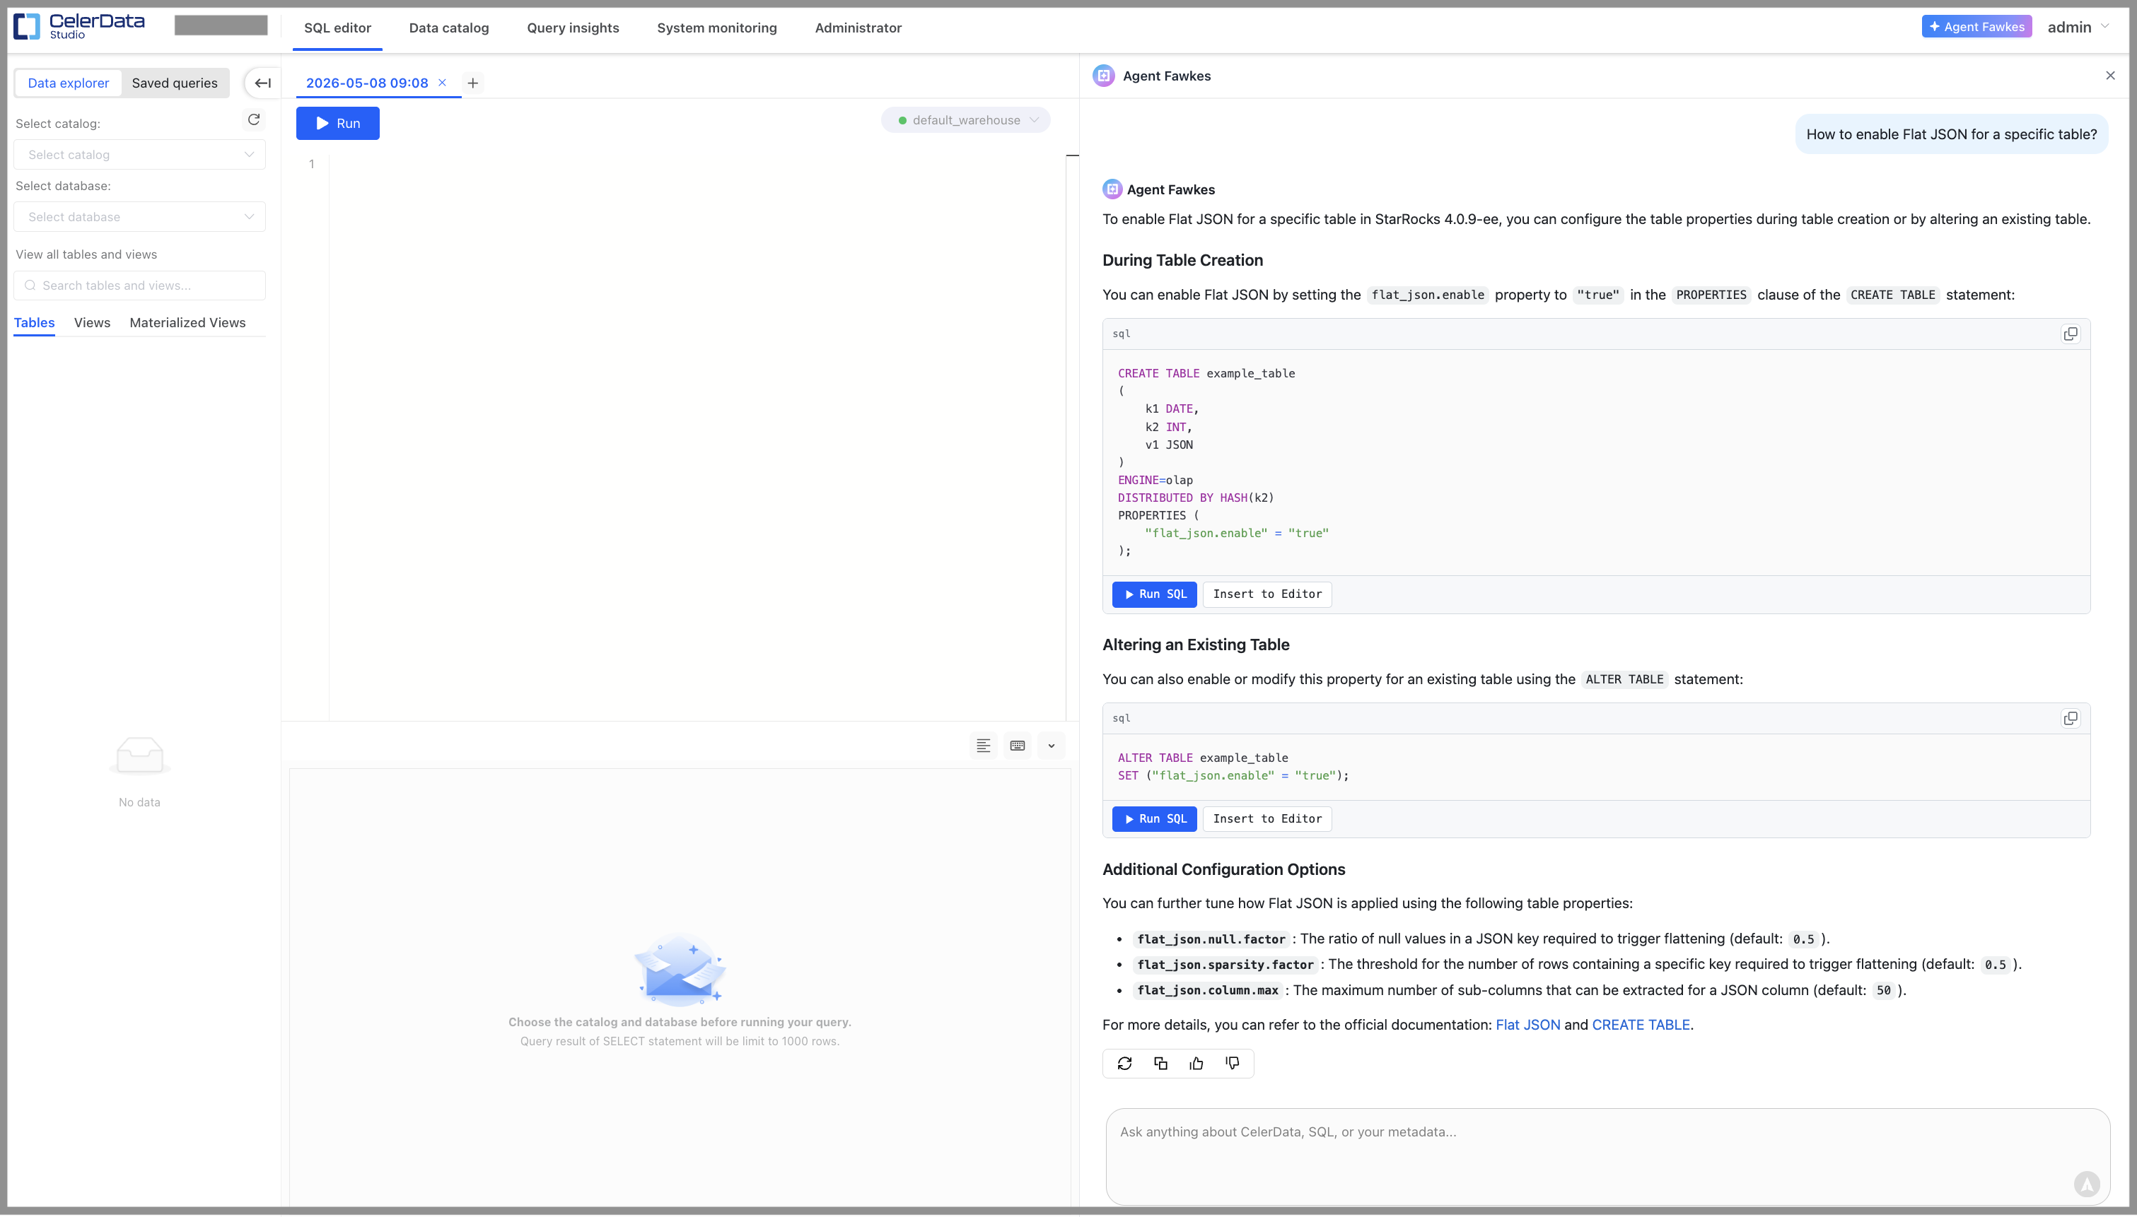The width and height of the screenshot is (2137, 1217).
Task: Expand the default_warehouse selector
Action: (x=966, y=120)
